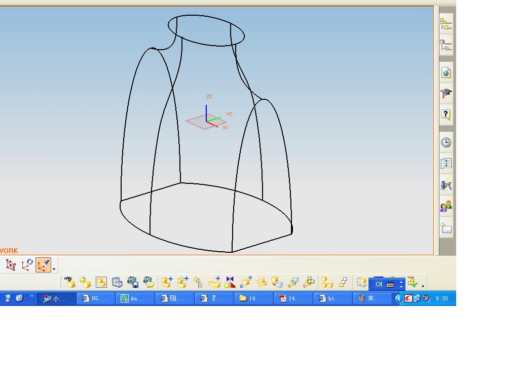Open the Part Navigator tab
The height and width of the screenshot is (389, 519).
click(446, 45)
